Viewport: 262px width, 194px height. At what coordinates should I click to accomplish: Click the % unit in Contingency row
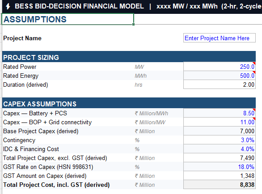pos(137,140)
